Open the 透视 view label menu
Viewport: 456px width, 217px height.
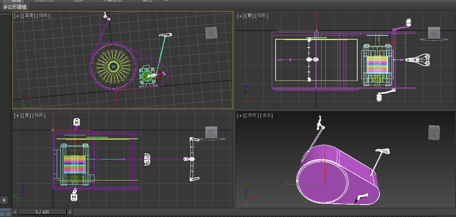point(252,115)
